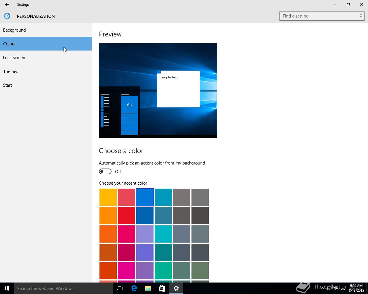
Task: Toggle automatic accent color switch
Action: pyautogui.click(x=105, y=171)
